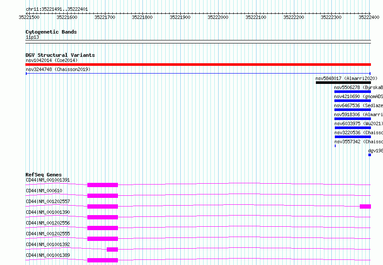Viewport: 383px width, 265px height.
Task: Click ruler position 35222200
Action: (293, 17)
